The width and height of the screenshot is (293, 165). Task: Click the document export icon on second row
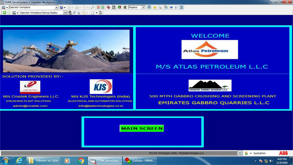[100, 13]
